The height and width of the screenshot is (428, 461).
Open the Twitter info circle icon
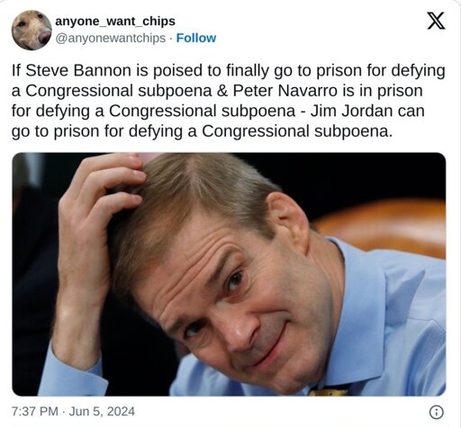(x=437, y=412)
